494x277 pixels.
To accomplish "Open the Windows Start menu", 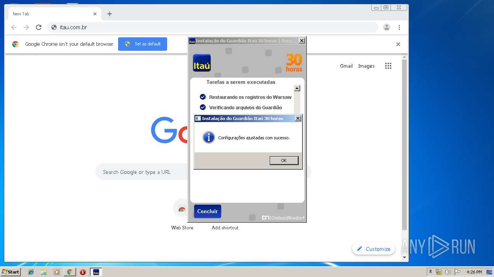I will [10, 272].
